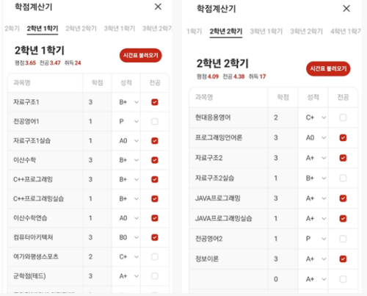The image size is (367, 296).
Task: Click the credits field for 이산수학
Action: pos(98,160)
